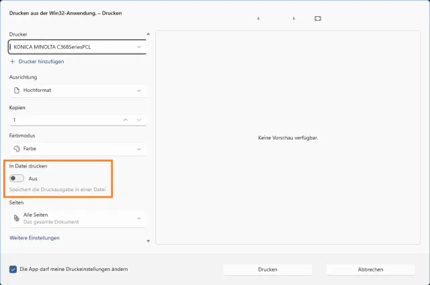Viewport: 430px width, 285px height.
Task: Click the Drucker hinzufügen link
Action: pyautogui.click(x=41, y=62)
